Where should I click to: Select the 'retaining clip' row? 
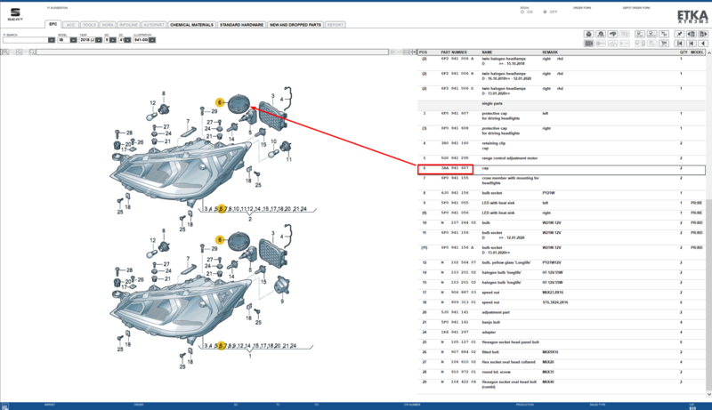click(x=562, y=146)
